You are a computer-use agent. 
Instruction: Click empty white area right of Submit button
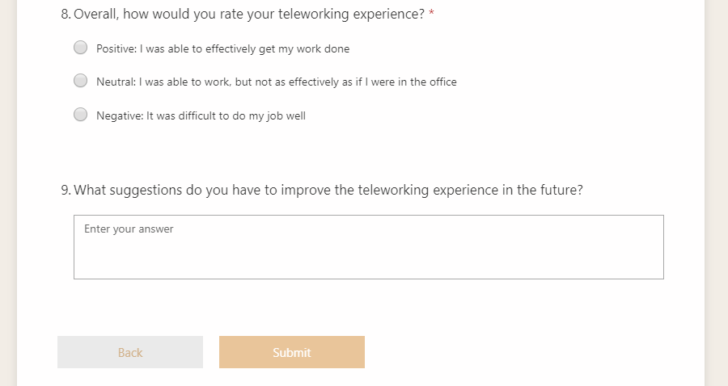(526, 352)
